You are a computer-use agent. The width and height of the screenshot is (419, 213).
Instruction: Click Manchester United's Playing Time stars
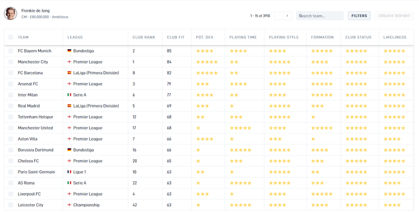pyautogui.click(x=240, y=128)
